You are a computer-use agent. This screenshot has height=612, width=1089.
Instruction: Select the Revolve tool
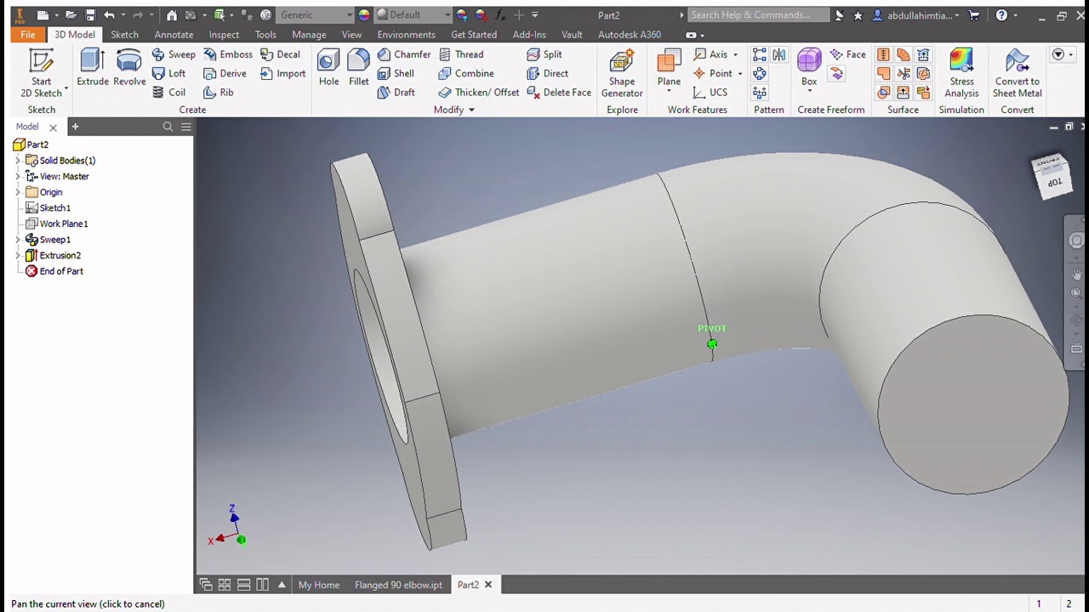(129, 67)
